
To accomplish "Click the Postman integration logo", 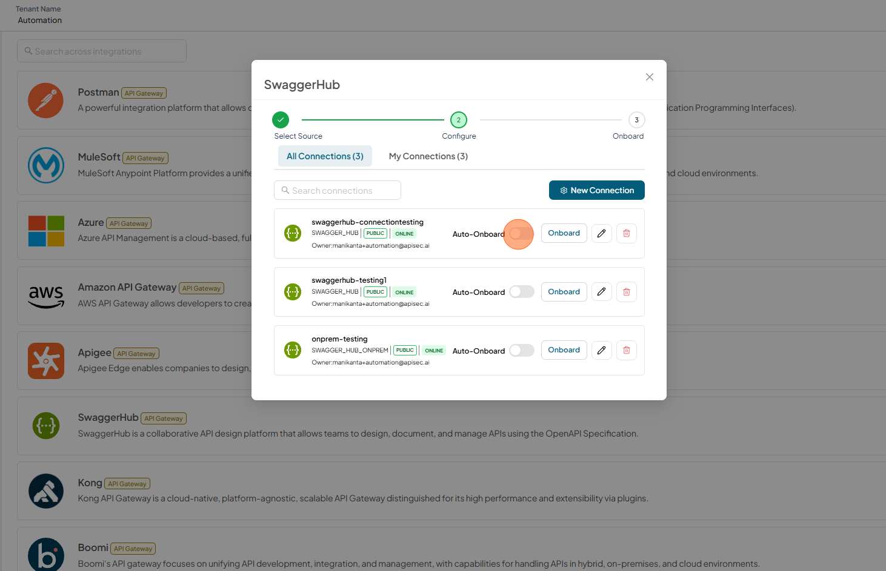I will click(45, 101).
